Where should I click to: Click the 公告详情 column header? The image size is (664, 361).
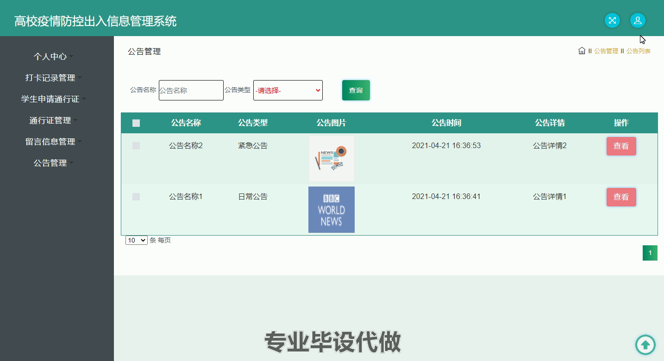(x=550, y=123)
